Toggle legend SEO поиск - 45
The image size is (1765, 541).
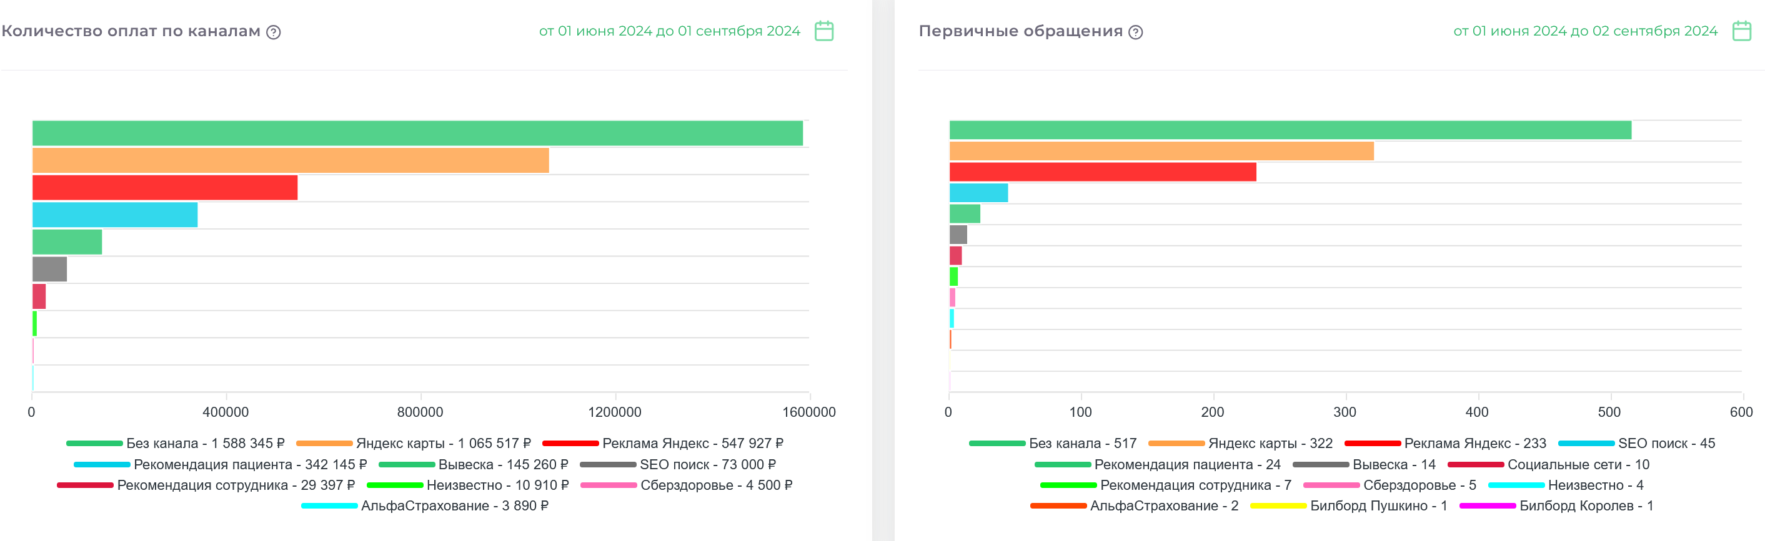[x=1636, y=443]
